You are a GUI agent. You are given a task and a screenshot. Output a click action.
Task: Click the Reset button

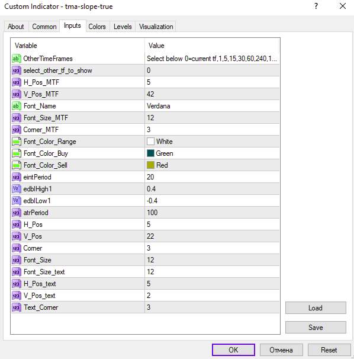pos(329,350)
